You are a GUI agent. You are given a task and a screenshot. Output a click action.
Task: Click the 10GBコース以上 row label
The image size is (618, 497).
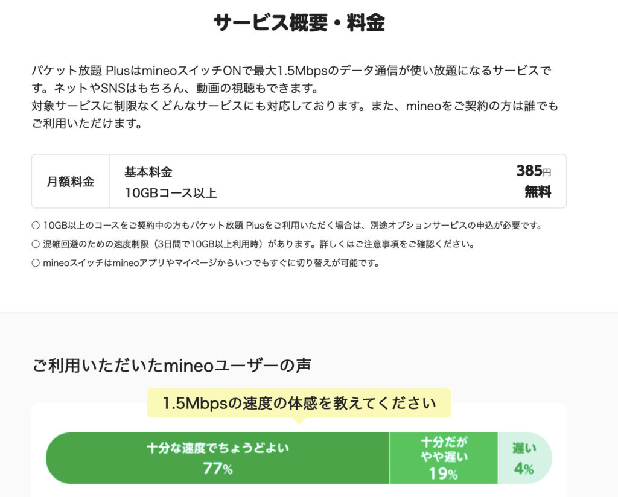tap(171, 193)
